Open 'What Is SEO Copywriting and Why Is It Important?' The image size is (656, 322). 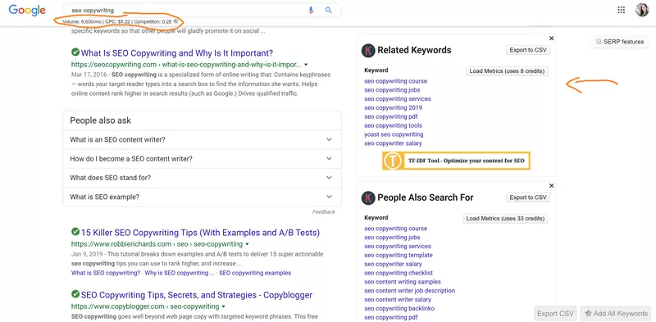[x=177, y=53]
